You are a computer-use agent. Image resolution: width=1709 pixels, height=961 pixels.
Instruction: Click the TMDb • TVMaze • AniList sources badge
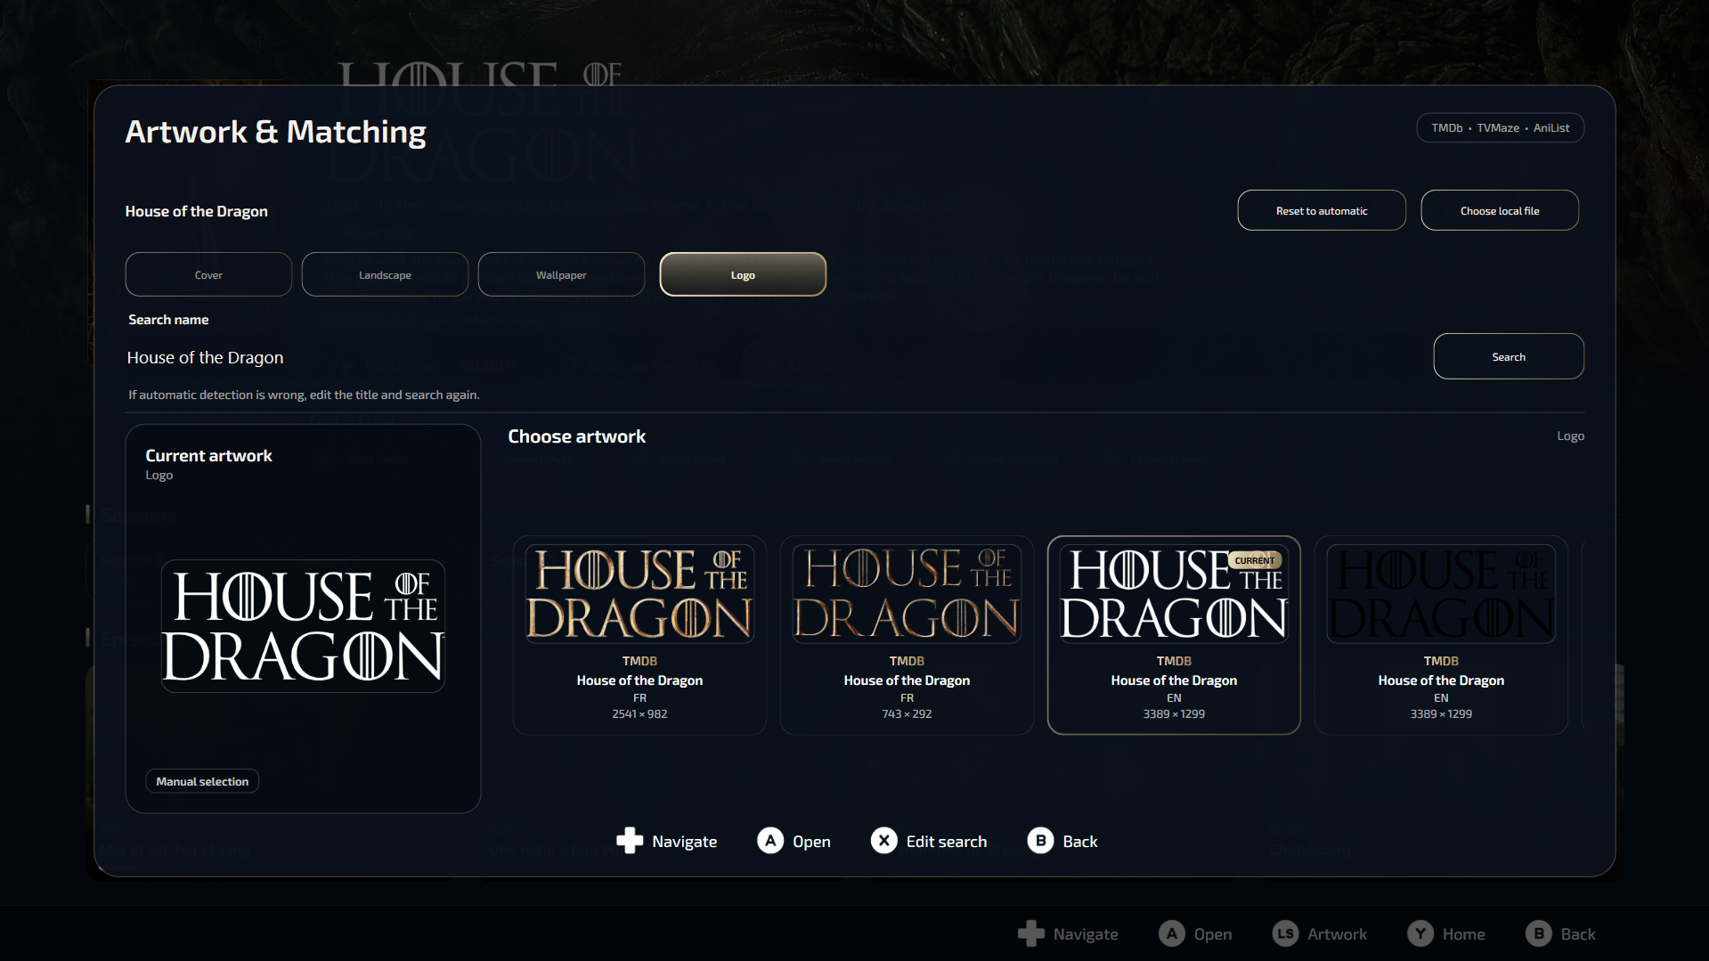coord(1501,127)
